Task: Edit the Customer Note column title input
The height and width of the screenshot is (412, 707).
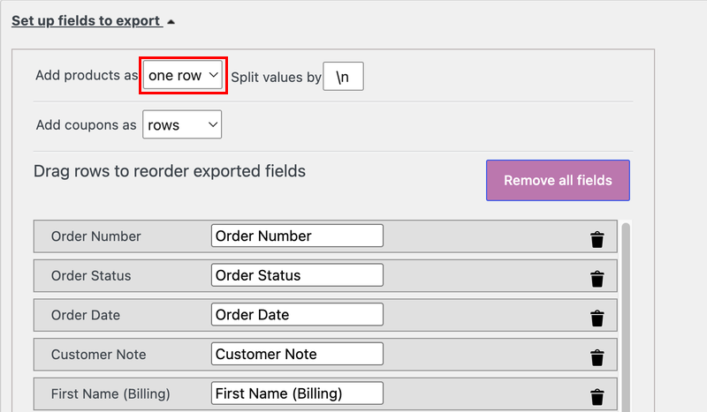Action: (297, 354)
